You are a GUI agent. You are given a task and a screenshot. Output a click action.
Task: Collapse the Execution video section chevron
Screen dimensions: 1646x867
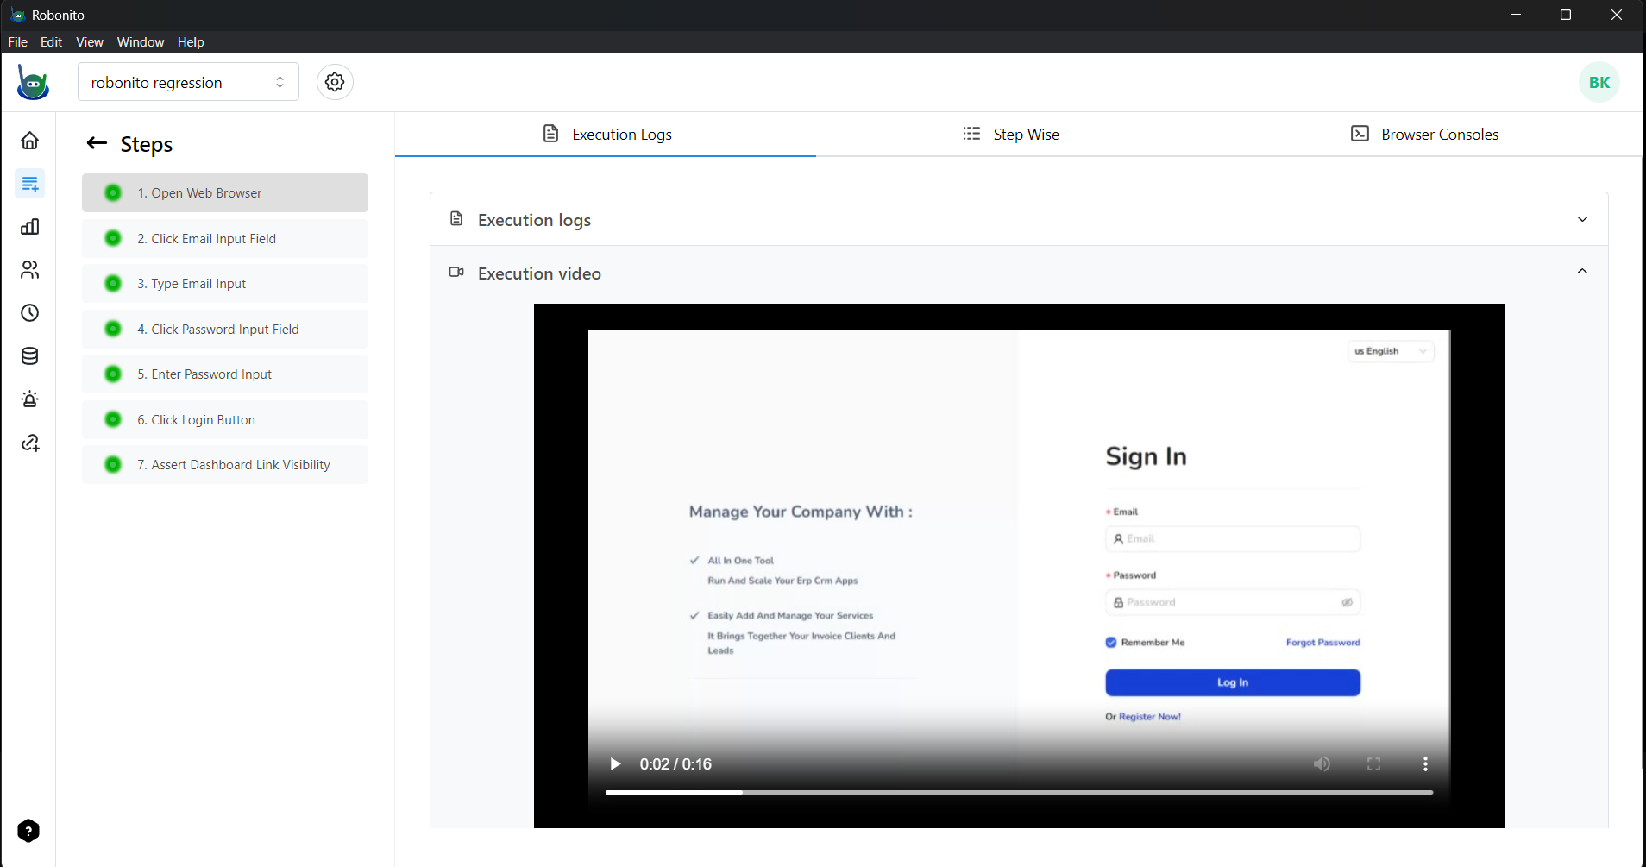coord(1582,271)
